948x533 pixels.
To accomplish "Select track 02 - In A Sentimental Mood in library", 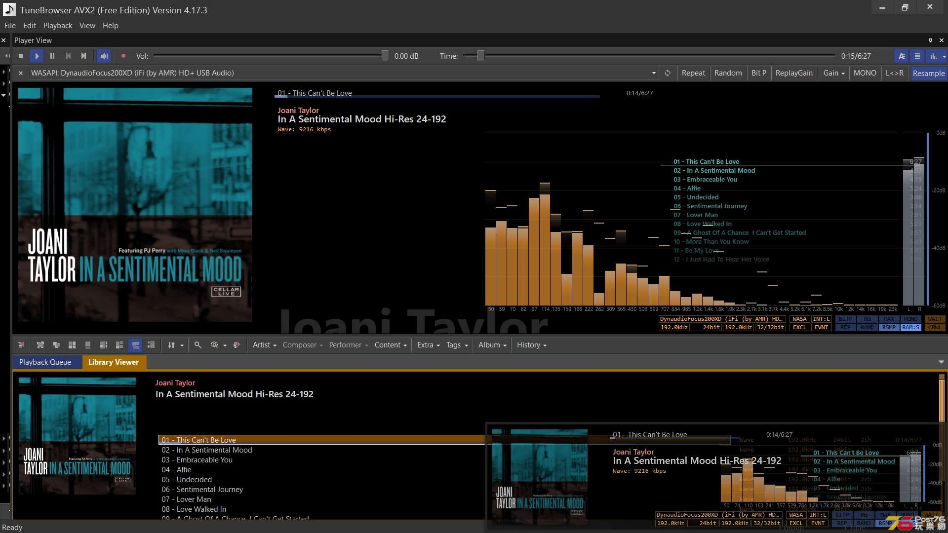I will 207,450.
